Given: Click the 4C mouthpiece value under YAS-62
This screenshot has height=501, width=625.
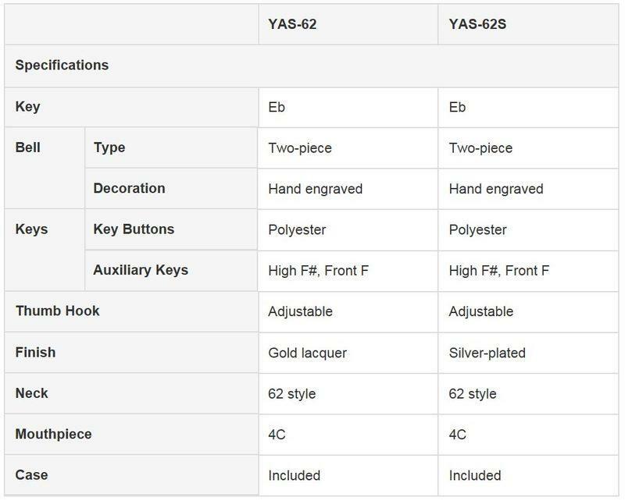Looking at the screenshot, I should tap(277, 435).
